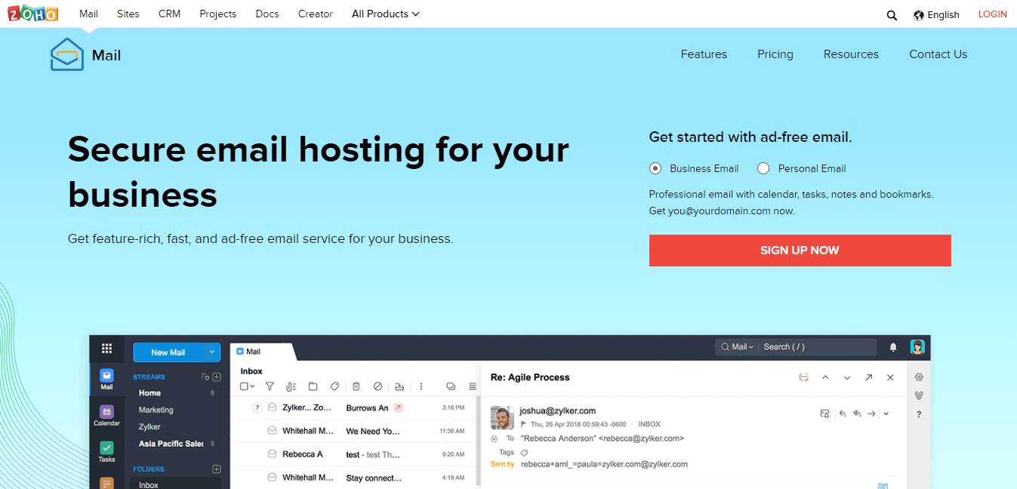
Task: Click the help question mark icon
Action: tap(919, 414)
